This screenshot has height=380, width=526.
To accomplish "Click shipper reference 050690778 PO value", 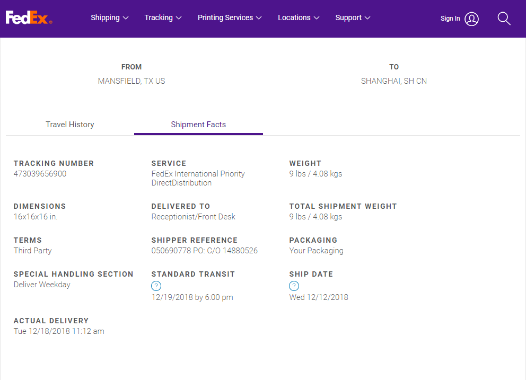I will click(205, 251).
